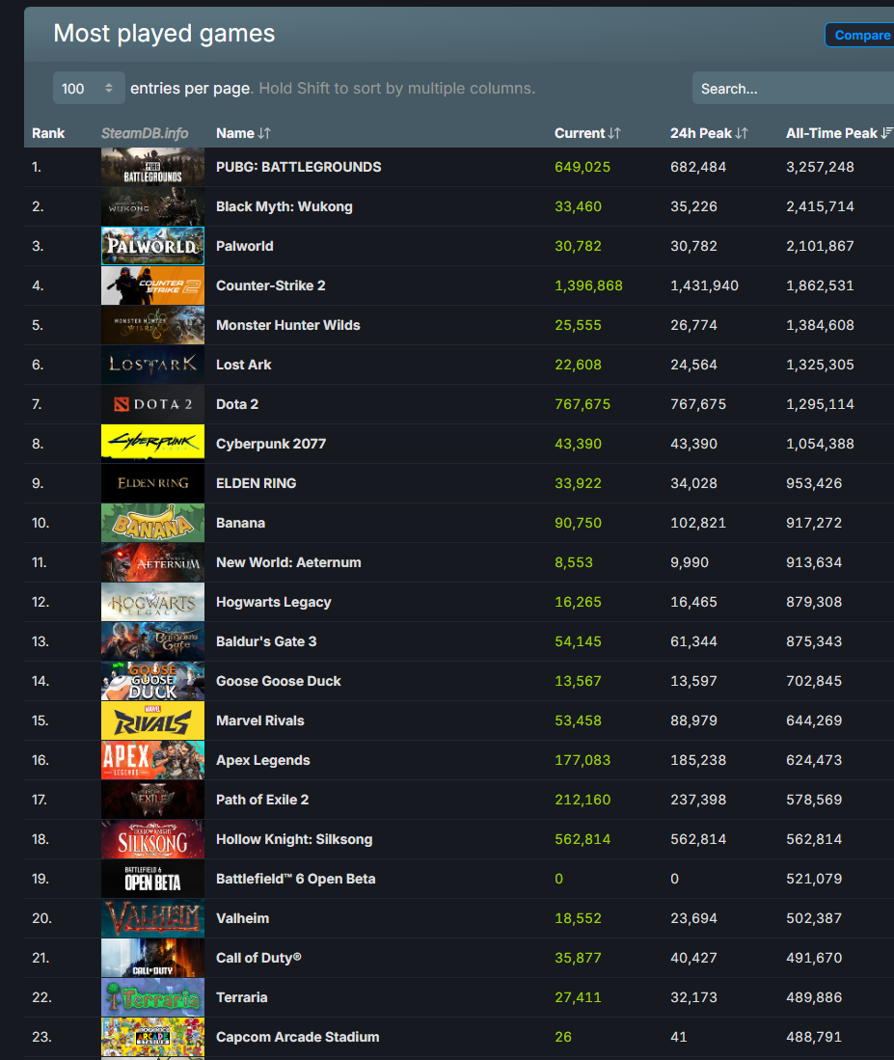Open the Terraria name link
894x1060 pixels.
pos(242,998)
